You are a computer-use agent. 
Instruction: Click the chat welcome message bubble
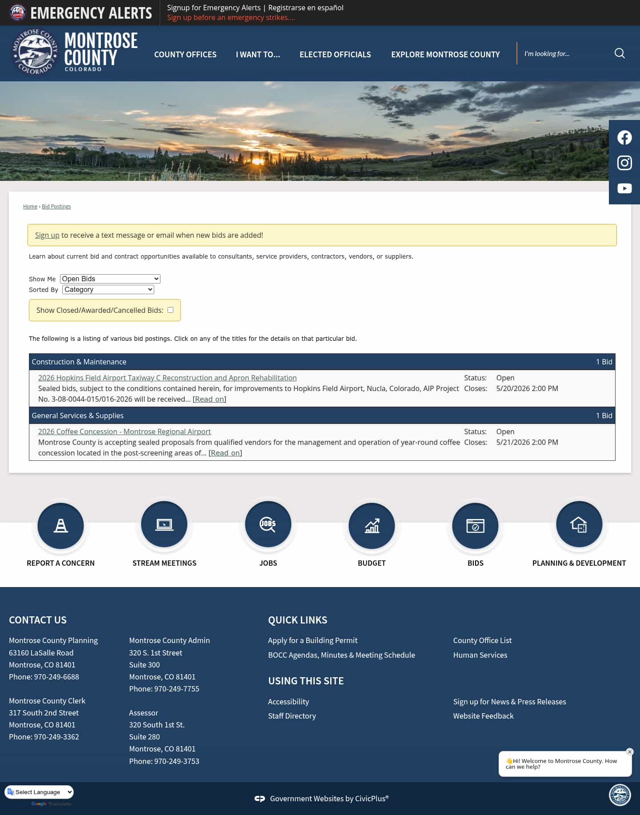click(x=565, y=764)
